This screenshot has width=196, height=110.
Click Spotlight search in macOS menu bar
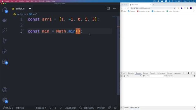[x=176, y=1]
